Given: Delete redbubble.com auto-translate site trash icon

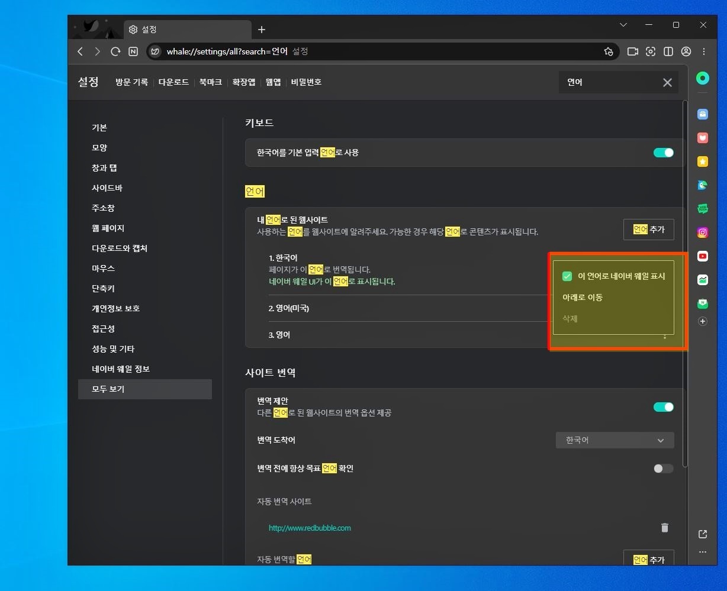Looking at the screenshot, I should tap(664, 528).
